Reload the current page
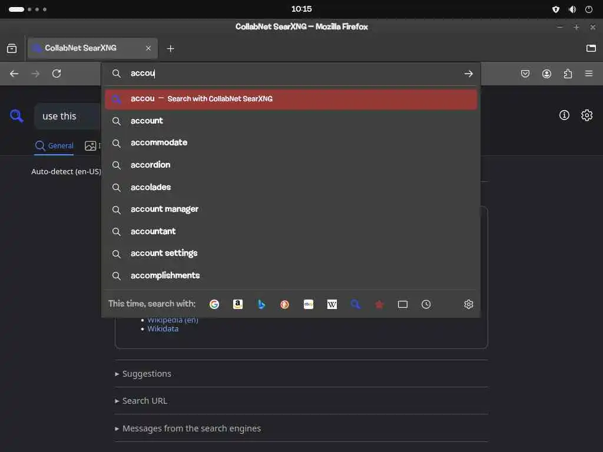The width and height of the screenshot is (603, 452). tap(57, 74)
